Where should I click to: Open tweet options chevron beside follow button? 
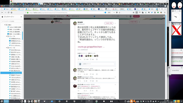pos(115,23)
